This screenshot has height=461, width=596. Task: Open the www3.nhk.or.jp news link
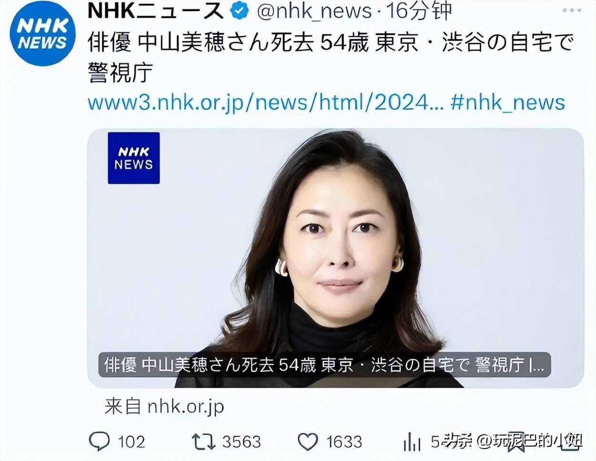[x=265, y=102]
